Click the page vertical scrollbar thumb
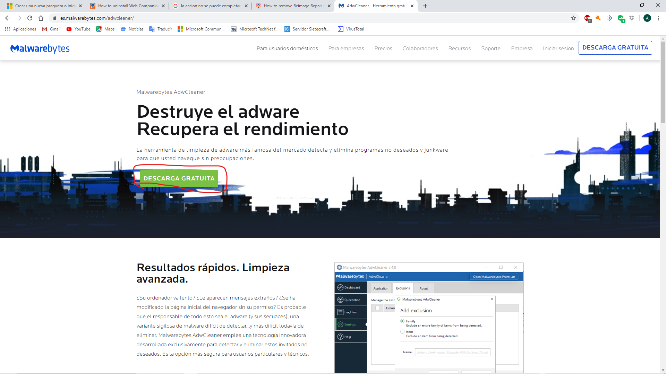 point(663,82)
